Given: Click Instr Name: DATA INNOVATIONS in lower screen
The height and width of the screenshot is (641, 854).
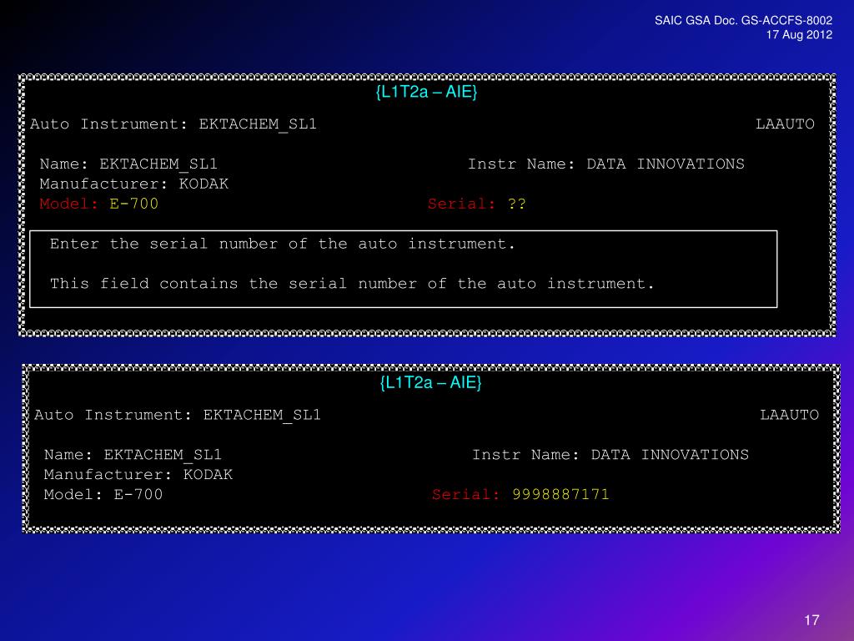Looking at the screenshot, I should click(x=610, y=455).
